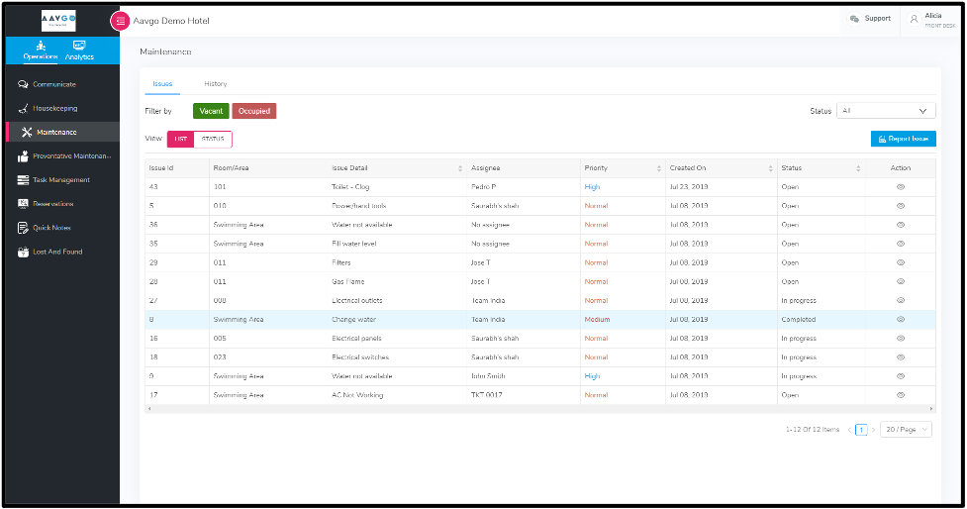The height and width of the screenshot is (509, 967).
Task: View issue 8 Change water eye icon
Action: point(901,320)
